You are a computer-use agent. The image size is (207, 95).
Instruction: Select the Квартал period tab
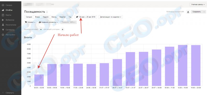[63, 17]
